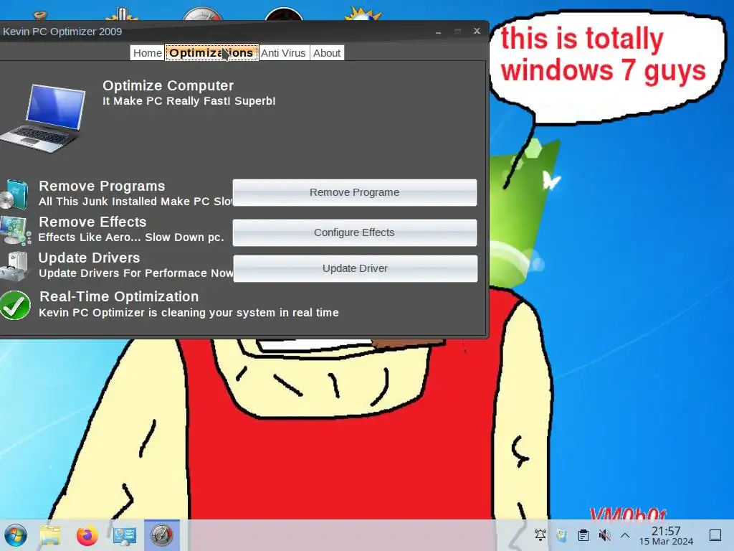Open the system settings taskbar icon
This screenshot has width=734, height=551.
click(124, 535)
